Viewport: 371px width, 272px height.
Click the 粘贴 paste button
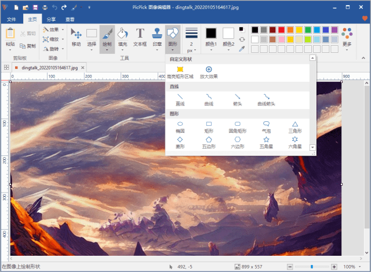tap(10, 36)
